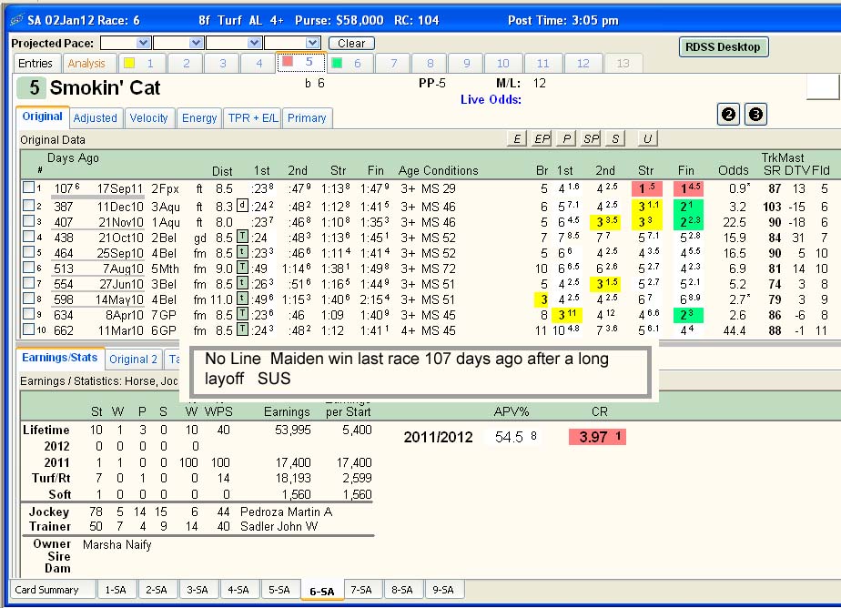Open the TPR + E/L tab

click(253, 118)
